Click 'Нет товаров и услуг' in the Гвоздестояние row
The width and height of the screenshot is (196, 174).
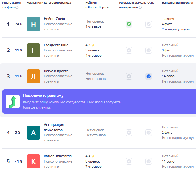(178, 56)
